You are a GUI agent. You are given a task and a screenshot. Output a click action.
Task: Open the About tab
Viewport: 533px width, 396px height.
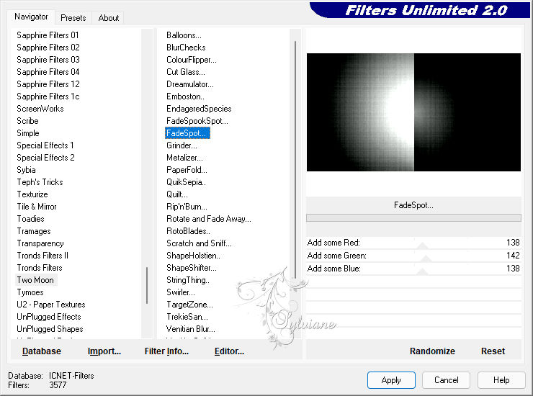click(109, 18)
